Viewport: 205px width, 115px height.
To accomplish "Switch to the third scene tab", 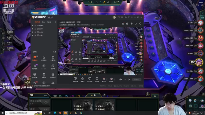I will point(49,22).
